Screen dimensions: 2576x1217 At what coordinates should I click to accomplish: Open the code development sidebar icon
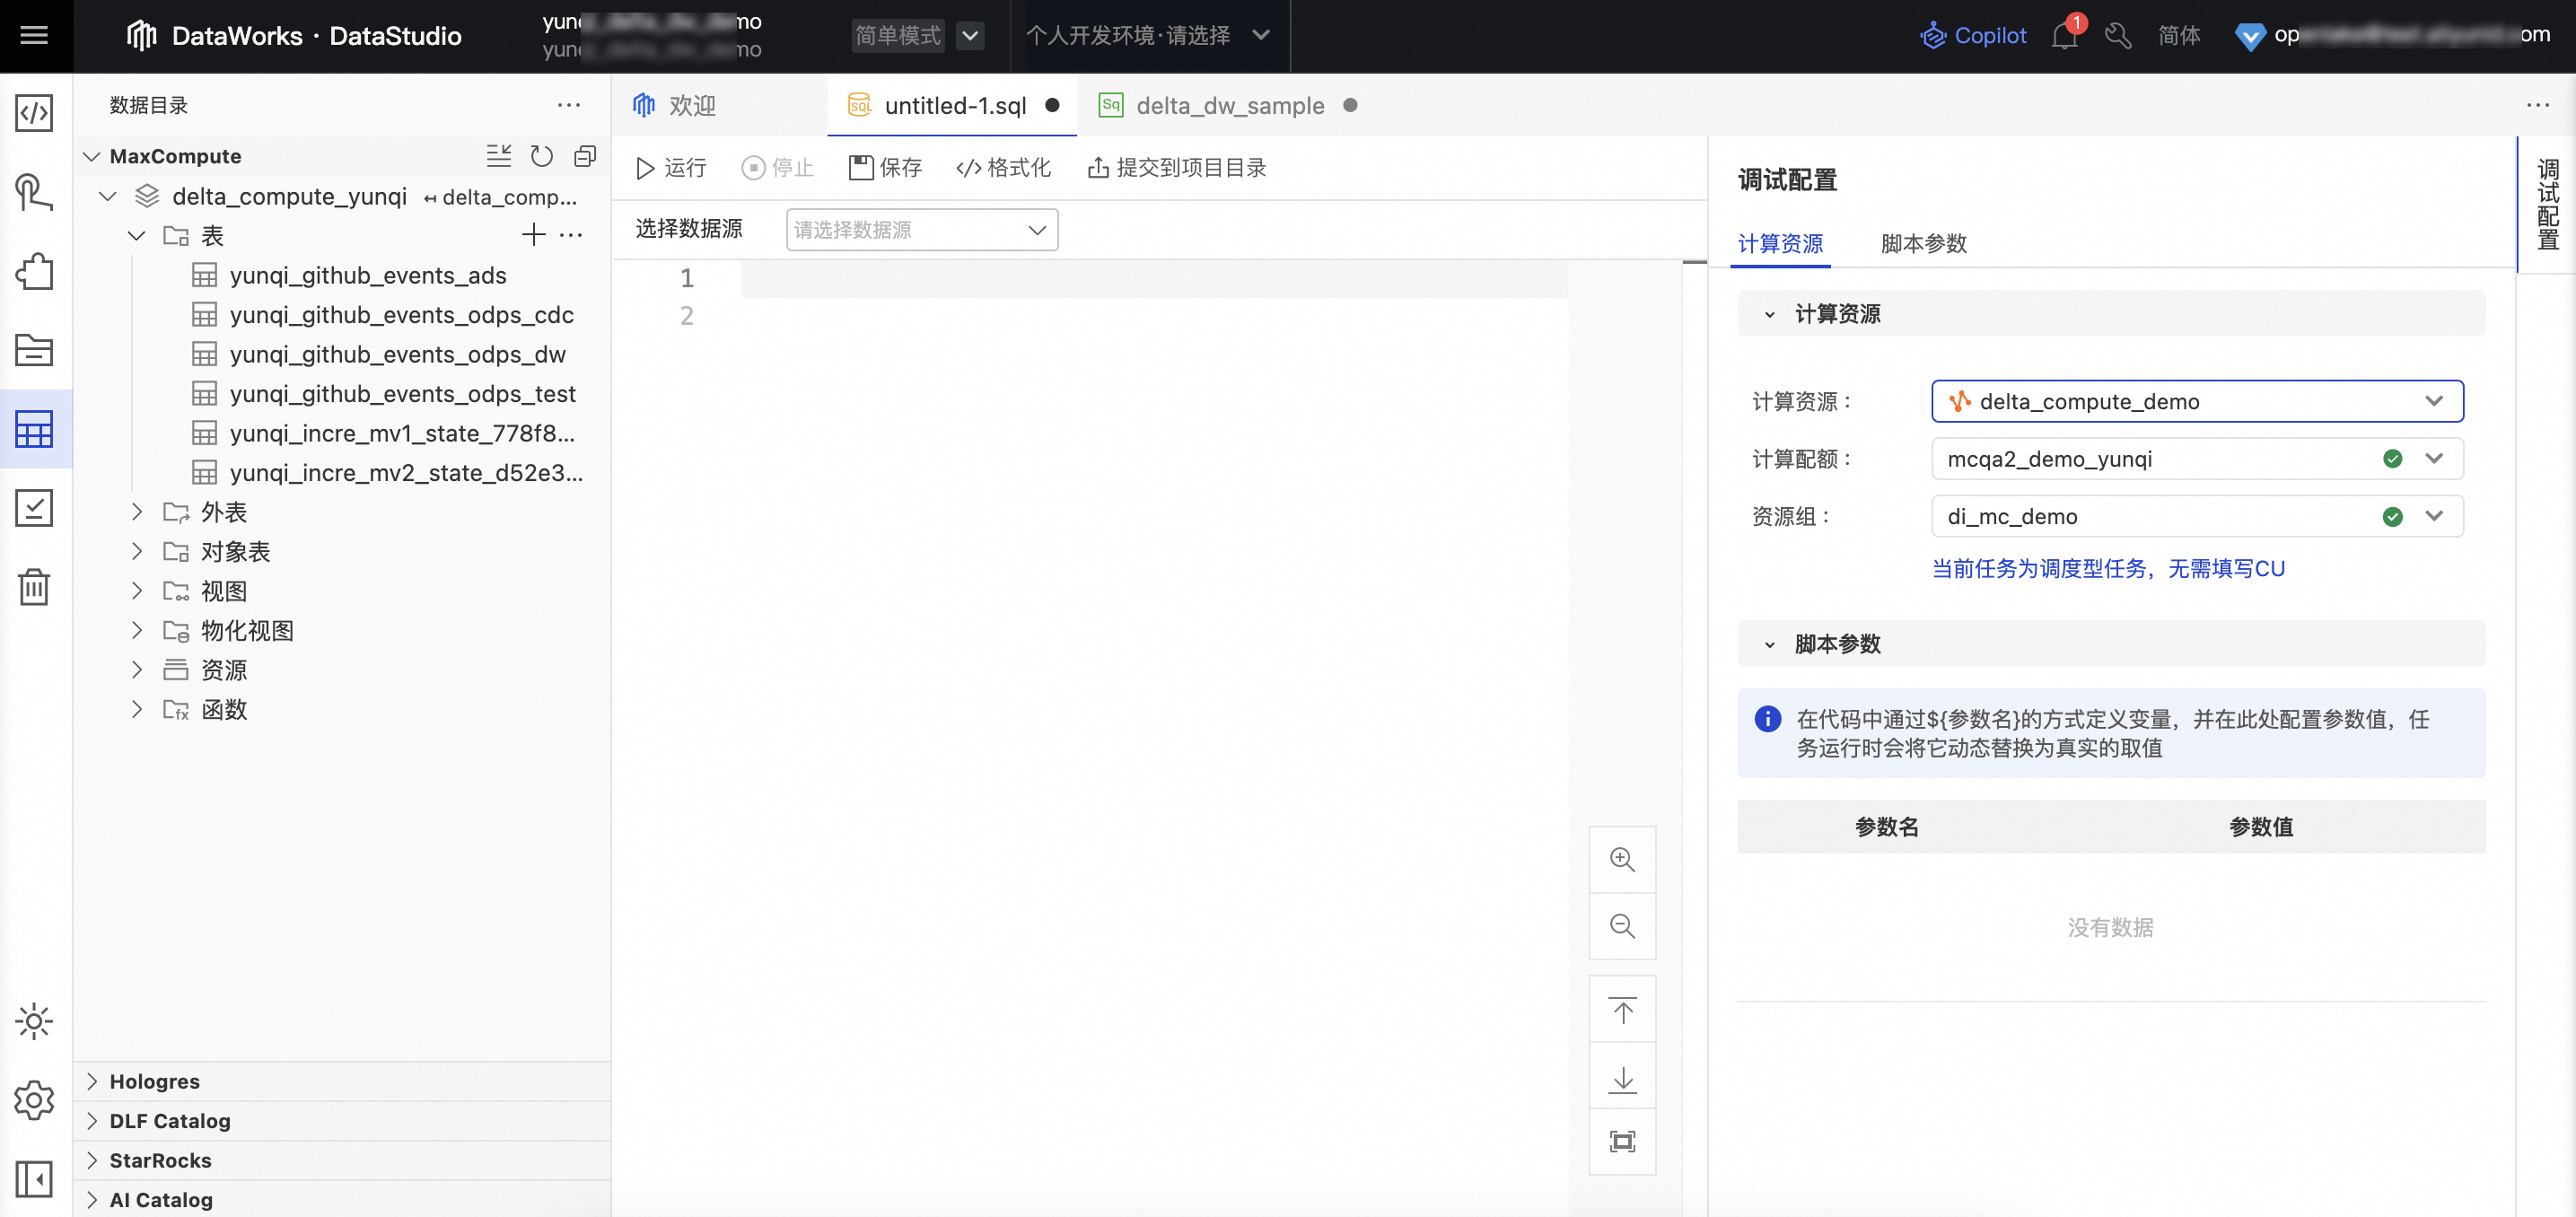34,113
